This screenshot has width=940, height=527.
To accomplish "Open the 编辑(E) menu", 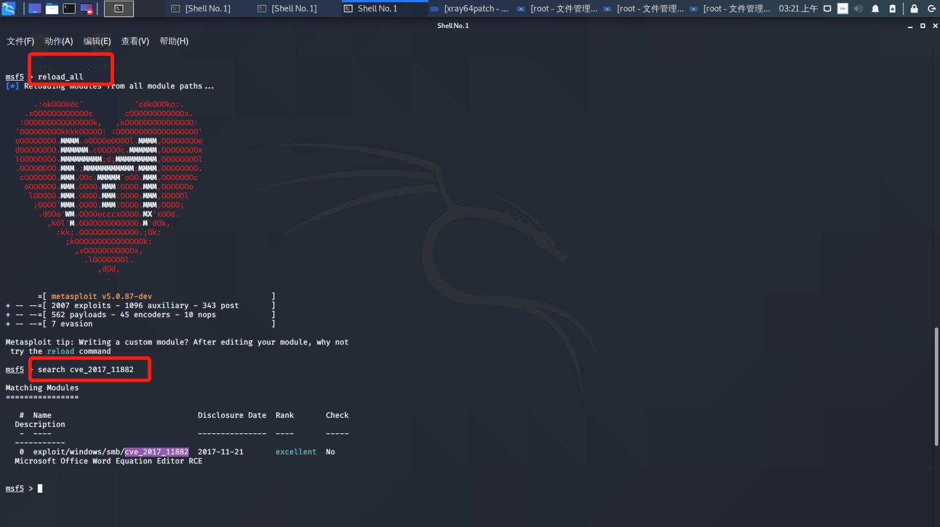I will click(x=97, y=41).
